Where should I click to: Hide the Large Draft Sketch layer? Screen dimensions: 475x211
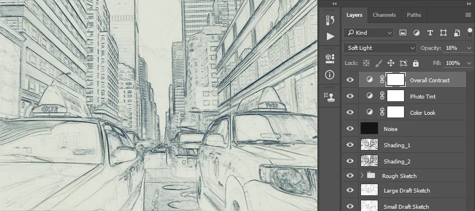coord(350,190)
